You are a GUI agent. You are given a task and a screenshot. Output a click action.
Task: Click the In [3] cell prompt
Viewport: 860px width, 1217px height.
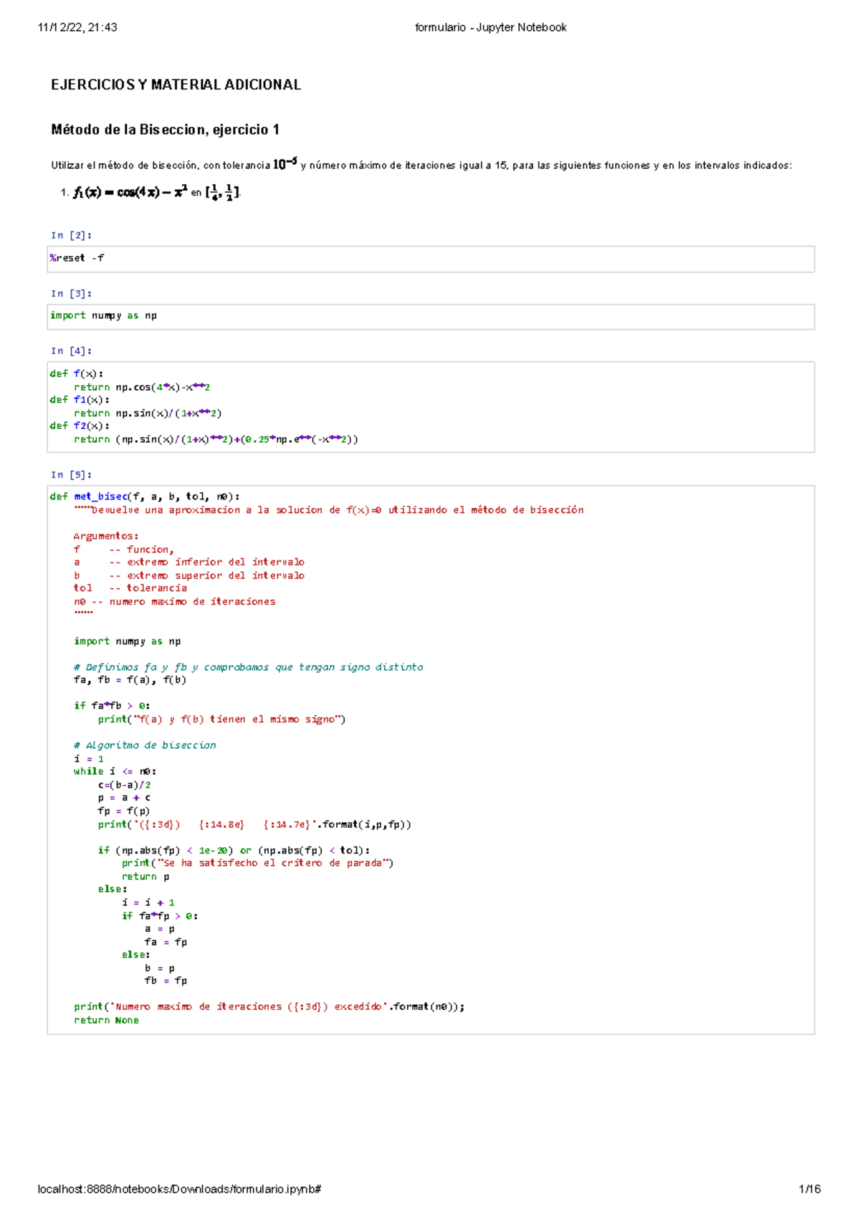point(71,293)
